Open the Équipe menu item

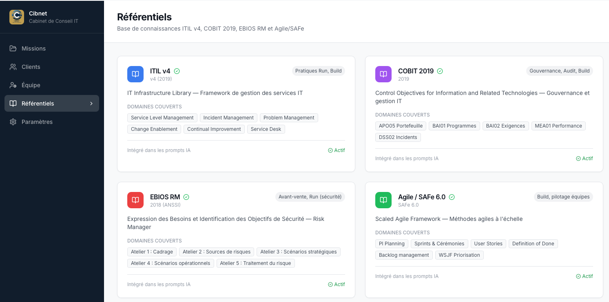[x=52, y=85]
